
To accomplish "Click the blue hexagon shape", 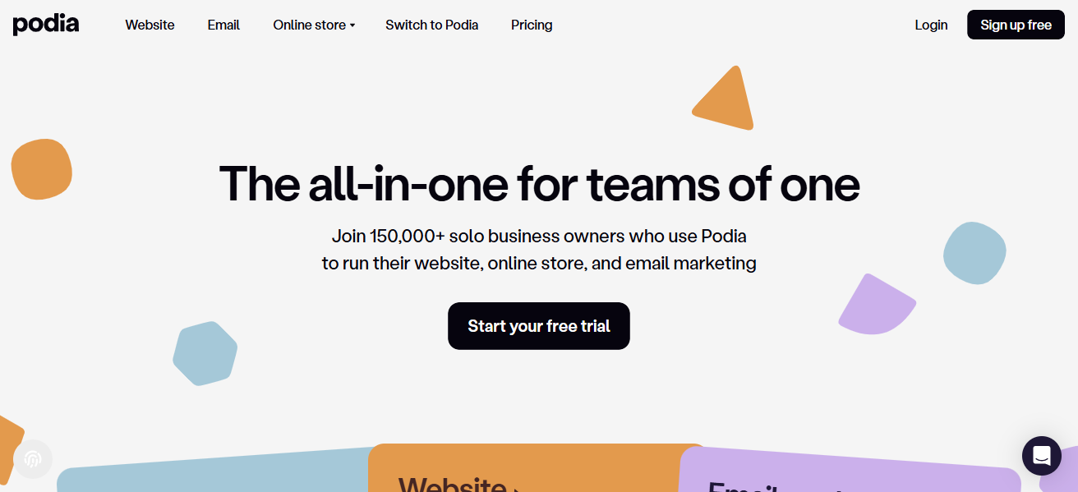I will pos(205,353).
